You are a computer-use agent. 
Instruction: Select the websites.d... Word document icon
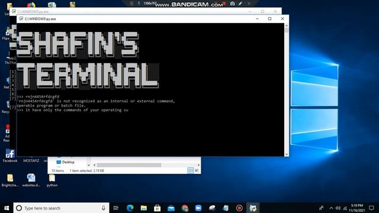tap(31, 180)
